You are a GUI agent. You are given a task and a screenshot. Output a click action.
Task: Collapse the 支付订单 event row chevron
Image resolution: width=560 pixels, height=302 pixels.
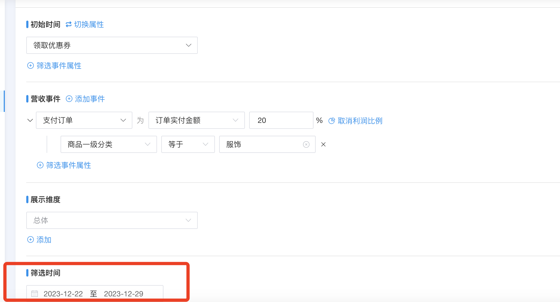point(30,120)
